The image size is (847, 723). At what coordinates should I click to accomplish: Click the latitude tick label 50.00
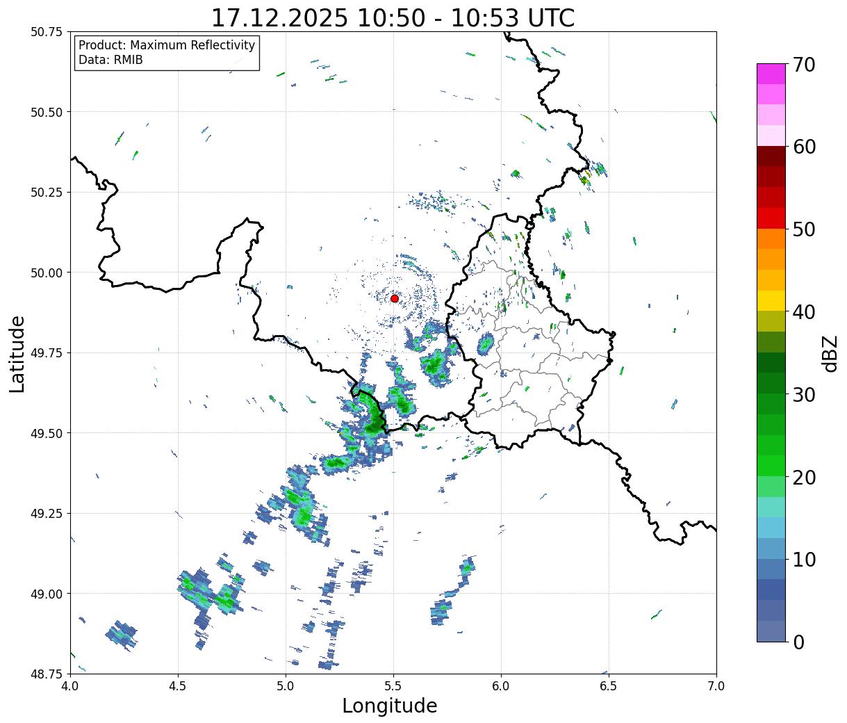pyautogui.click(x=46, y=273)
